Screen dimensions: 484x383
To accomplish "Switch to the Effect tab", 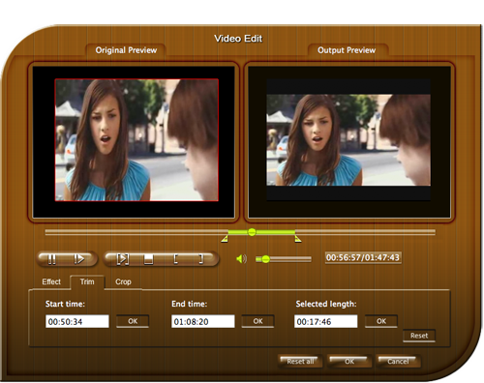I will (x=51, y=281).
